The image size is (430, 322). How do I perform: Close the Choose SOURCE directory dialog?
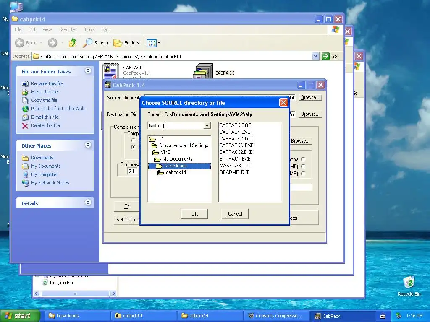[x=283, y=103]
